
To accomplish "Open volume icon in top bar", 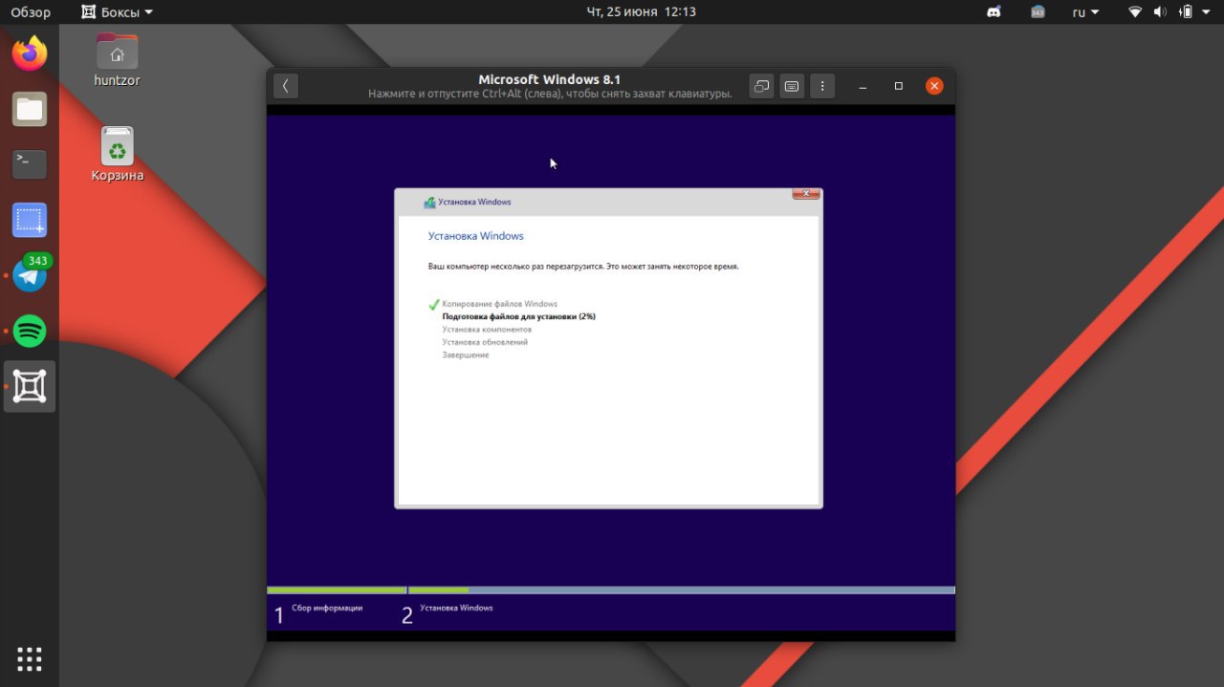I will [1160, 12].
